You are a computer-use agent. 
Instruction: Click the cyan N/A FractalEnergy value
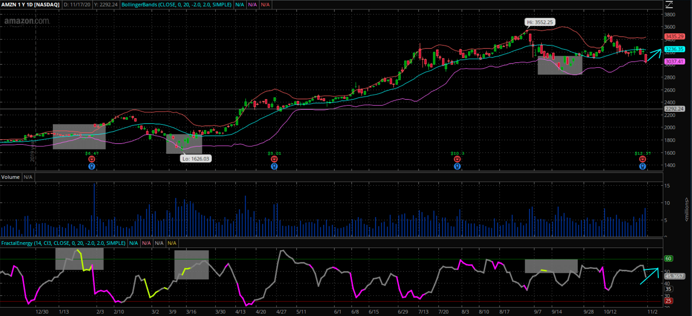coord(134,243)
